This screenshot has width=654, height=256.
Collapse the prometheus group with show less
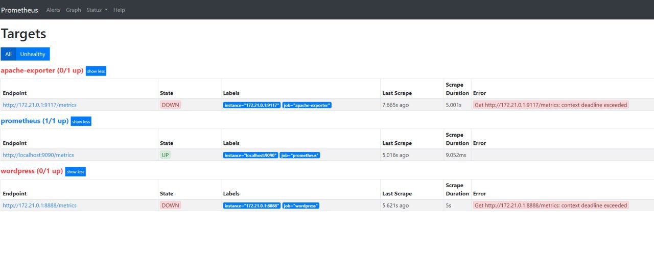[81, 121]
